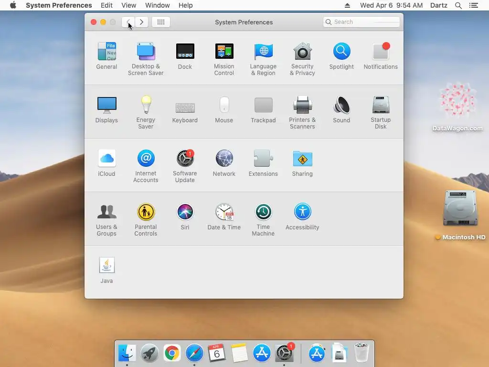Open Security & Privacy preferences
Viewport: 489px width, 367px height.
302,59
